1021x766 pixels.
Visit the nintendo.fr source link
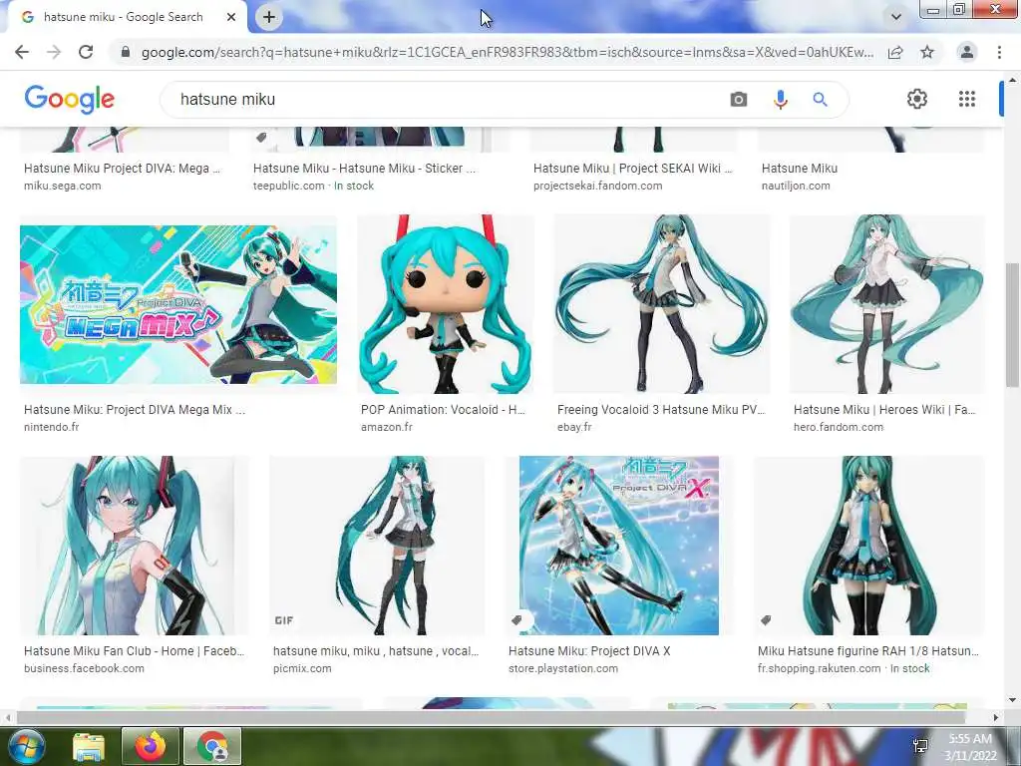coord(52,427)
